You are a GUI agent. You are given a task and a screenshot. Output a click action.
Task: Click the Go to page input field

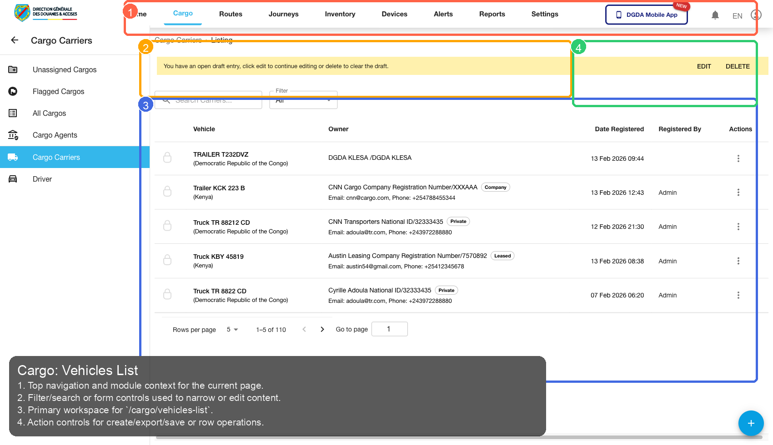coord(389,329)
